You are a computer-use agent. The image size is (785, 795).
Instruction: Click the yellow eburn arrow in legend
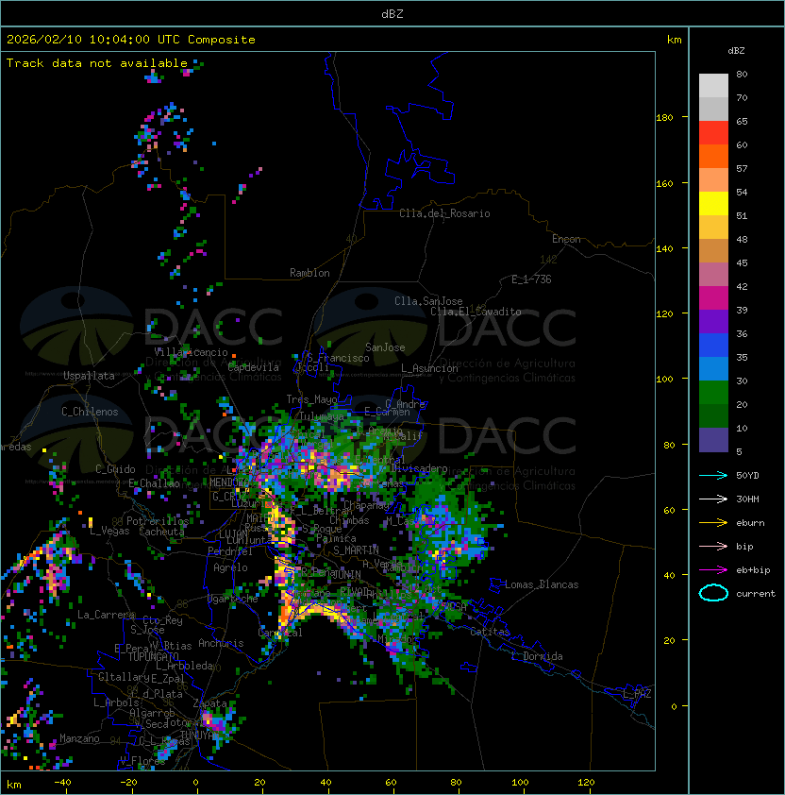click(x=713, y=523)
